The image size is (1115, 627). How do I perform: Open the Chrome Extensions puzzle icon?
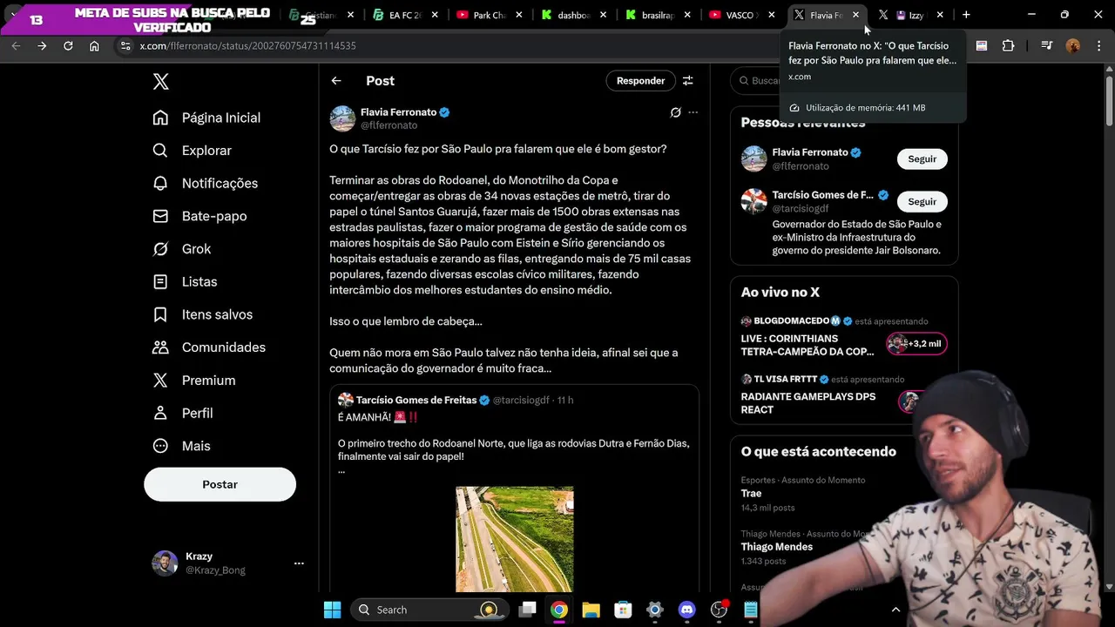tap(1008, 46)
